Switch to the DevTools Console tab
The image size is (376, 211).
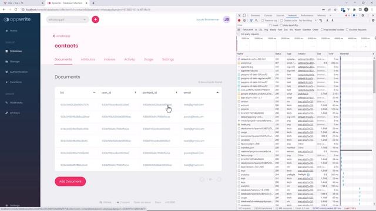[x=268, y=16]
